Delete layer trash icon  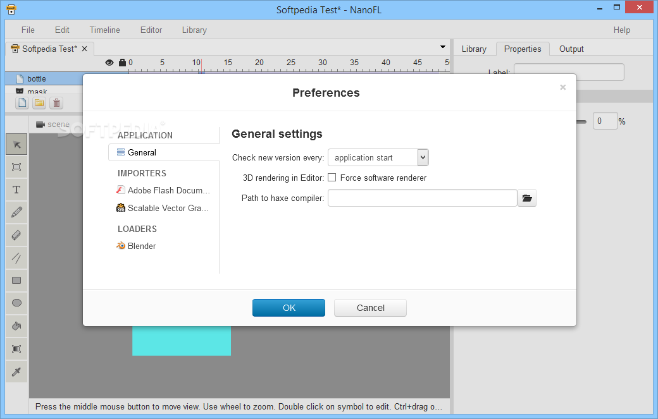(x=57, y=102)
